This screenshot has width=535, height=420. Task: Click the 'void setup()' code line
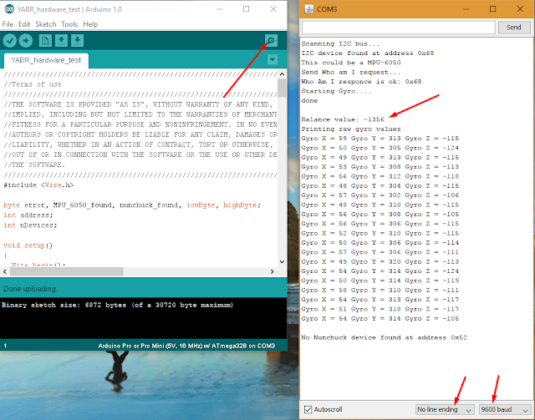click(28, 245)
